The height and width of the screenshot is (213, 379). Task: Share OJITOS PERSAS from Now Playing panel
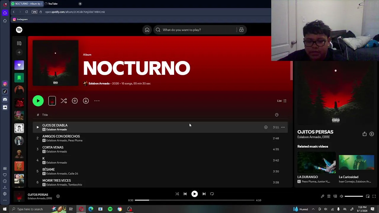(x=364, y=134)
